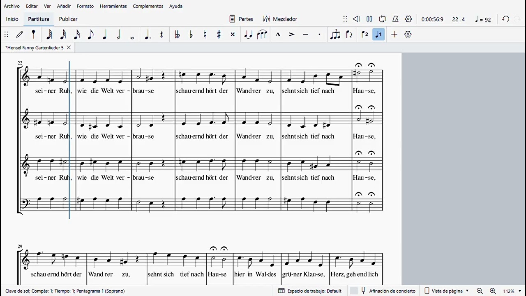
Task: Open the Vista de página dropdown
Action: (447, 291)
